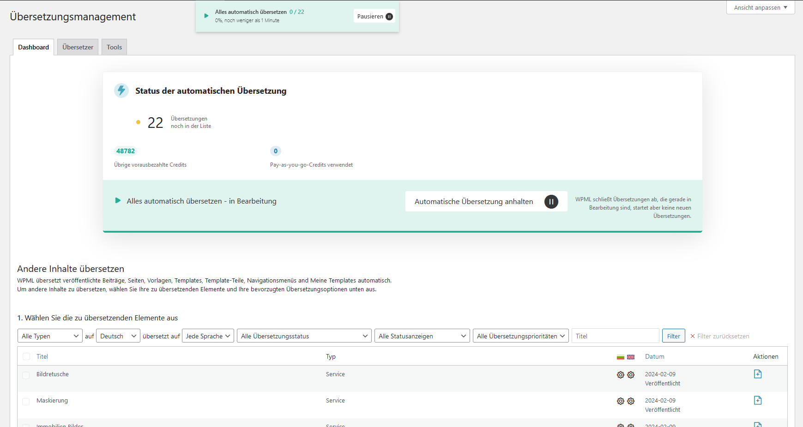This screenshot has height=427, width=803.
Task: Expand the Alle Übersetzungsstatus dropdown
Action: coord(304,336)
